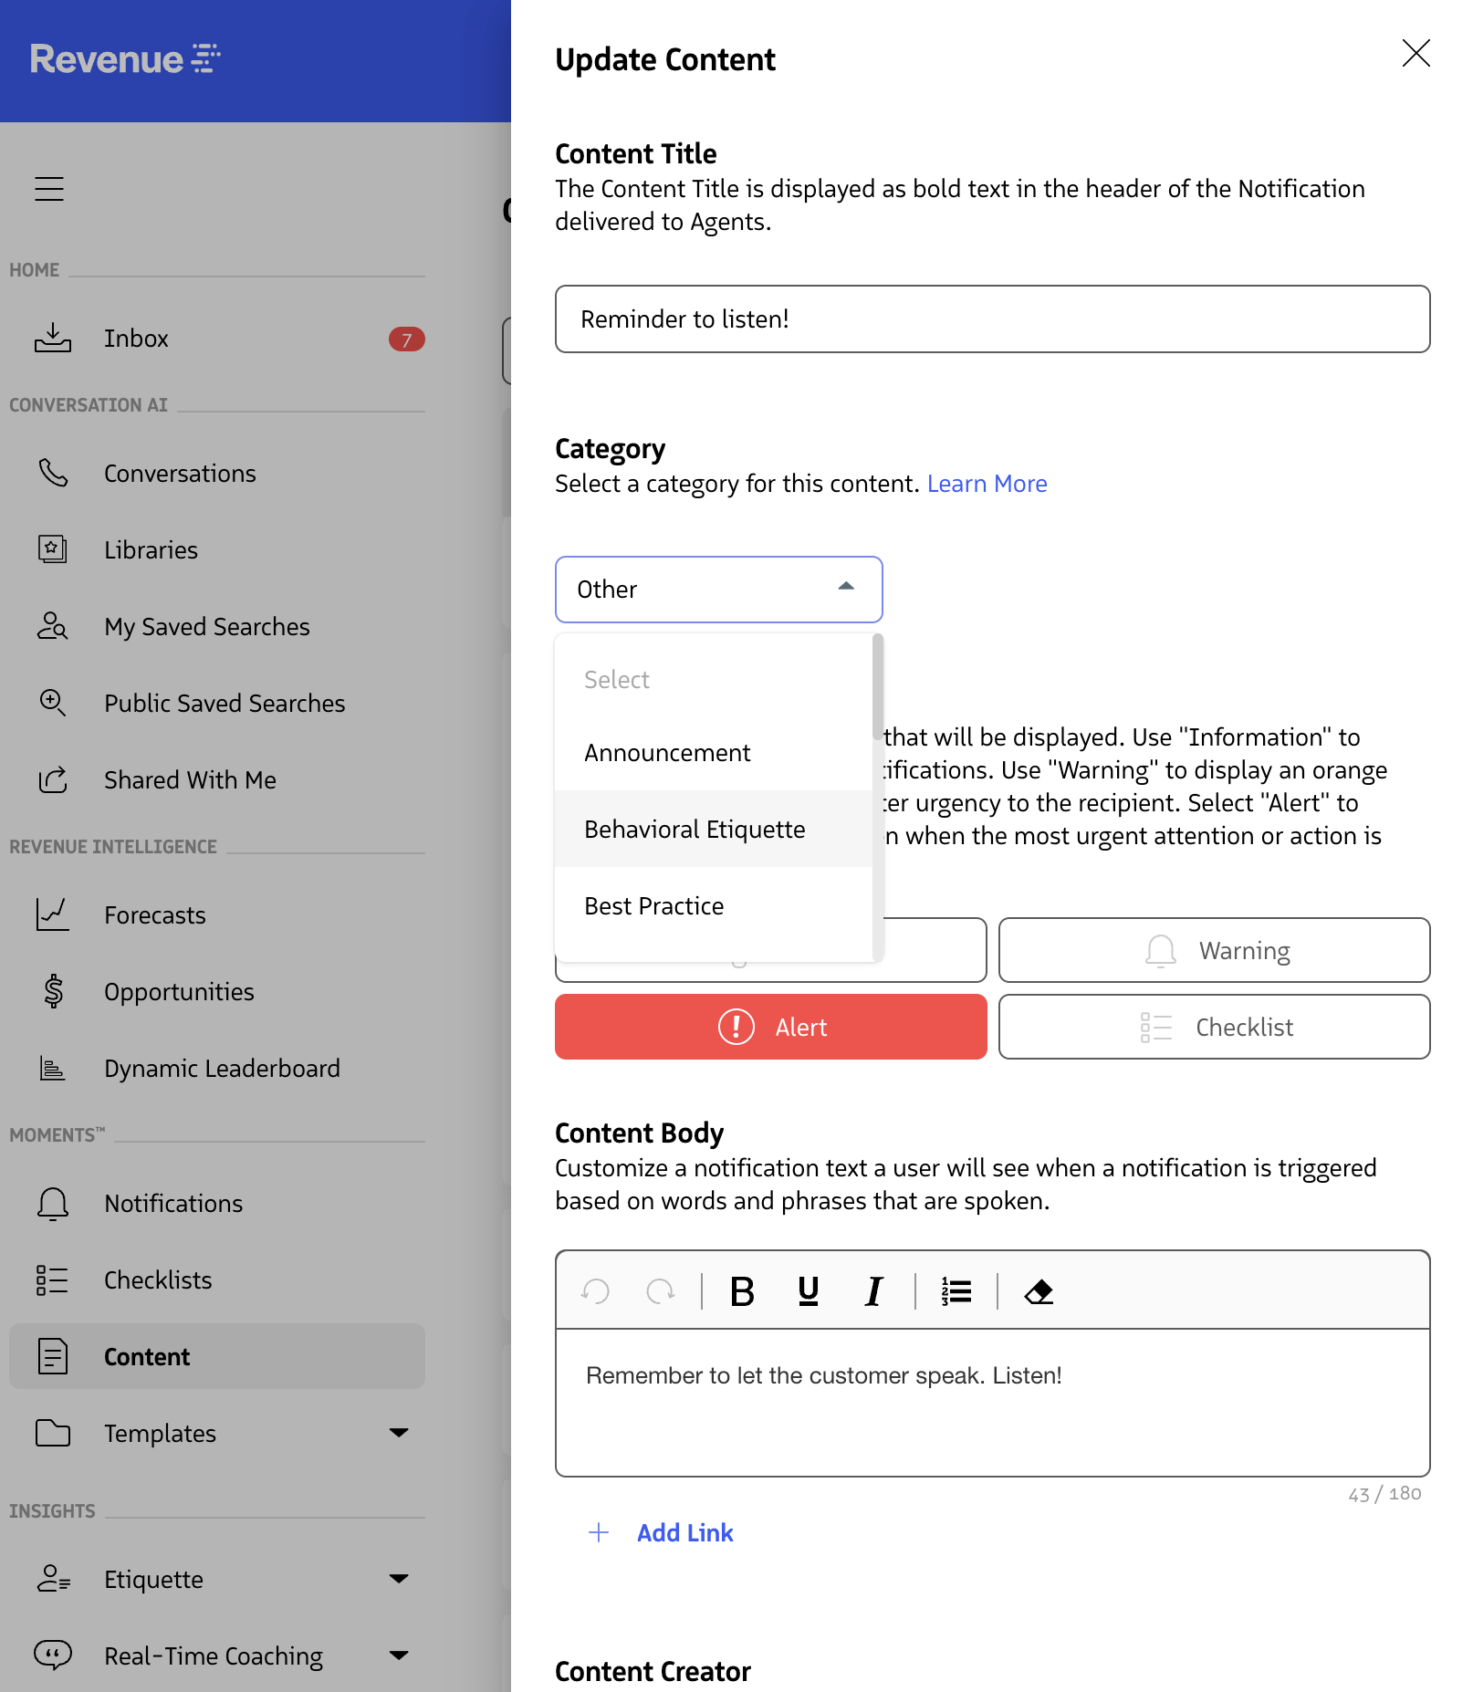Screen dimensions: 1473x1692
Task: Open Forecasts page
Action: (217, 914)
